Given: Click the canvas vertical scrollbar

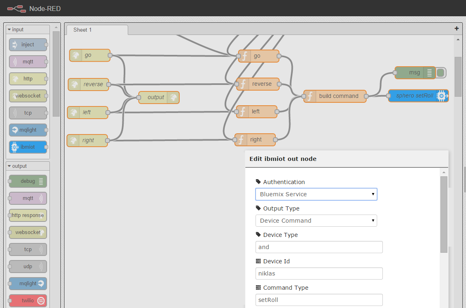Looking at the screenshot, I should (x=458, y=76).
